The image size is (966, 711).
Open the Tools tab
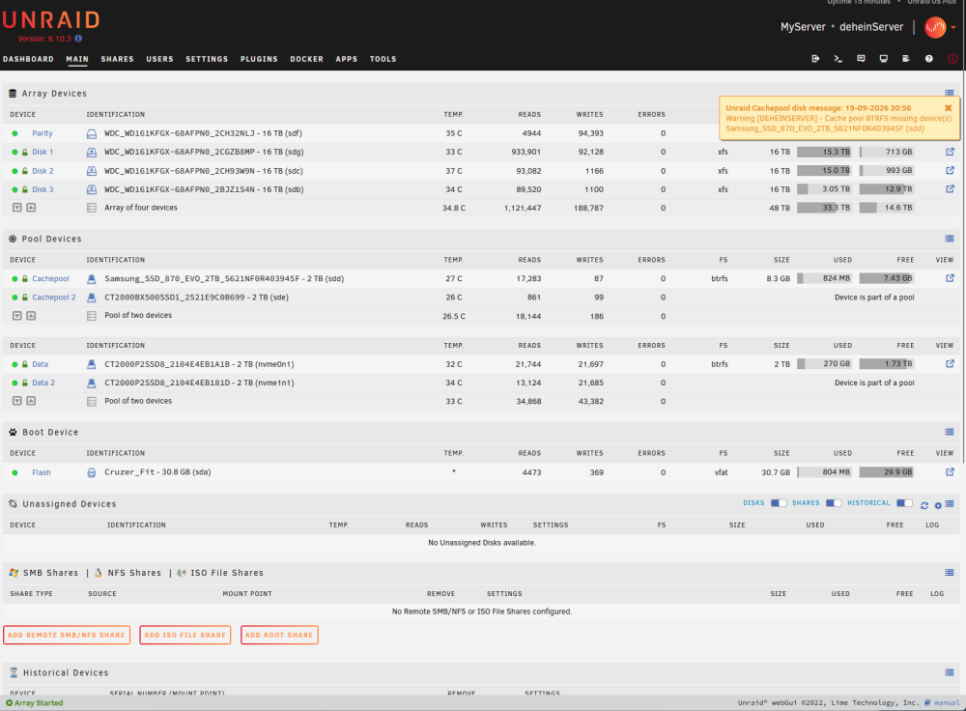383,59
